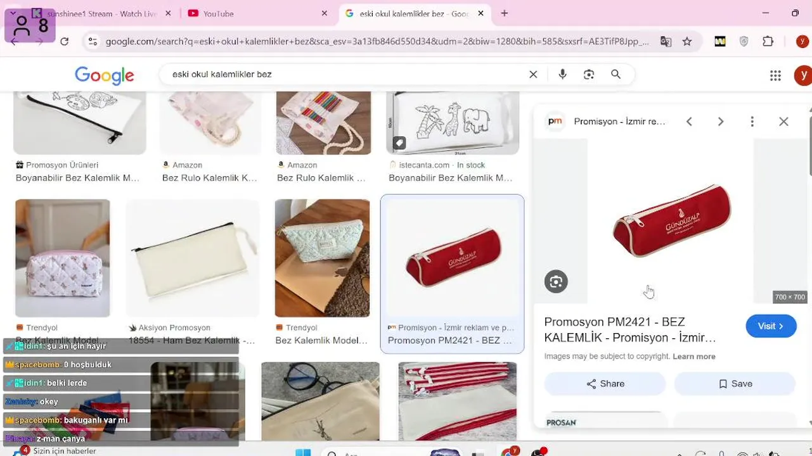Go to previous image in preview panel
This screenshot has width=812, height=456.
(689, 122)
